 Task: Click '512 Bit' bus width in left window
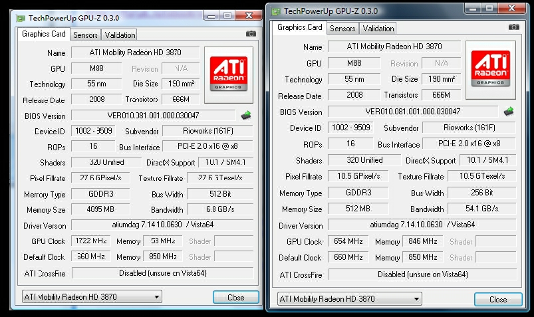pyautogui.click(x=220, y=194)
